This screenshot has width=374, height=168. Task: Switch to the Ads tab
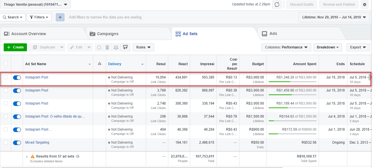pos(273,34)
